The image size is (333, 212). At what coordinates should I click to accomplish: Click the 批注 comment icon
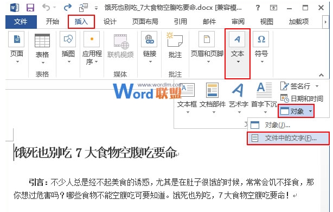(175, 40)
